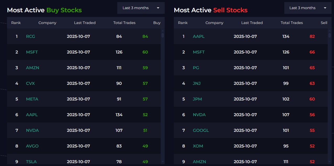This screenshot has height=166, width=334.
Task: Open AAPL in Buy Stocks table
Action: [32, 115]
